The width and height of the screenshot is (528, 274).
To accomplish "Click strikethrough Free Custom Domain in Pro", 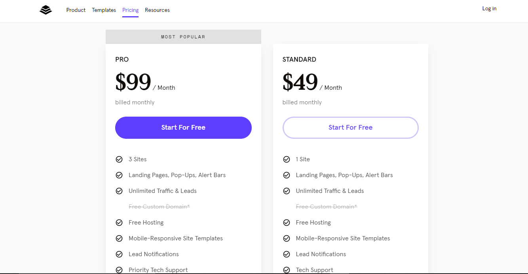I will tap(159, 207).
